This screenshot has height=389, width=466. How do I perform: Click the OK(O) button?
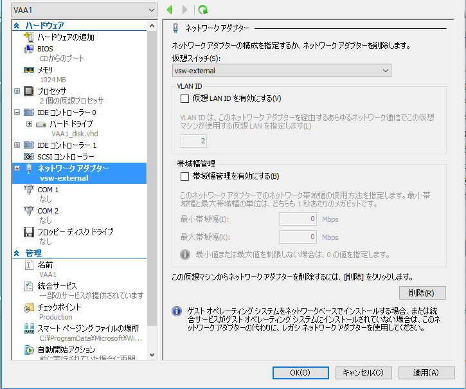[x=300, y=373]
